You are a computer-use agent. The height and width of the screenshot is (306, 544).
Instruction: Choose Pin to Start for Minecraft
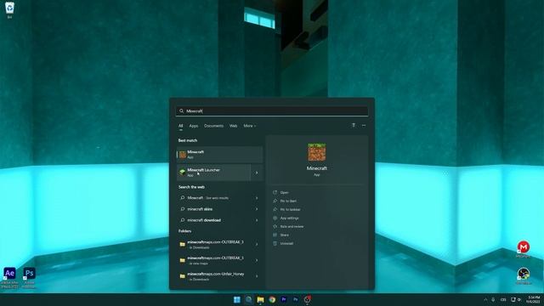click(x=288, y=201)
